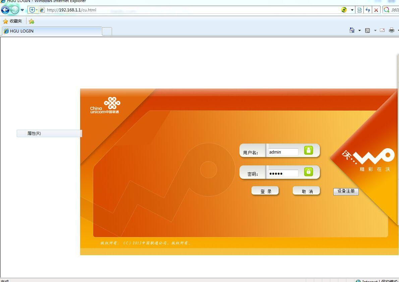Click the 用户名 label text
The width and height of the screenshot is (399, 282).
pyautogui.click(x=251, y=153)
